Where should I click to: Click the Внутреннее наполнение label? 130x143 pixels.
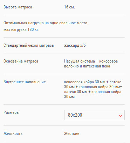(x=25, y=82)
